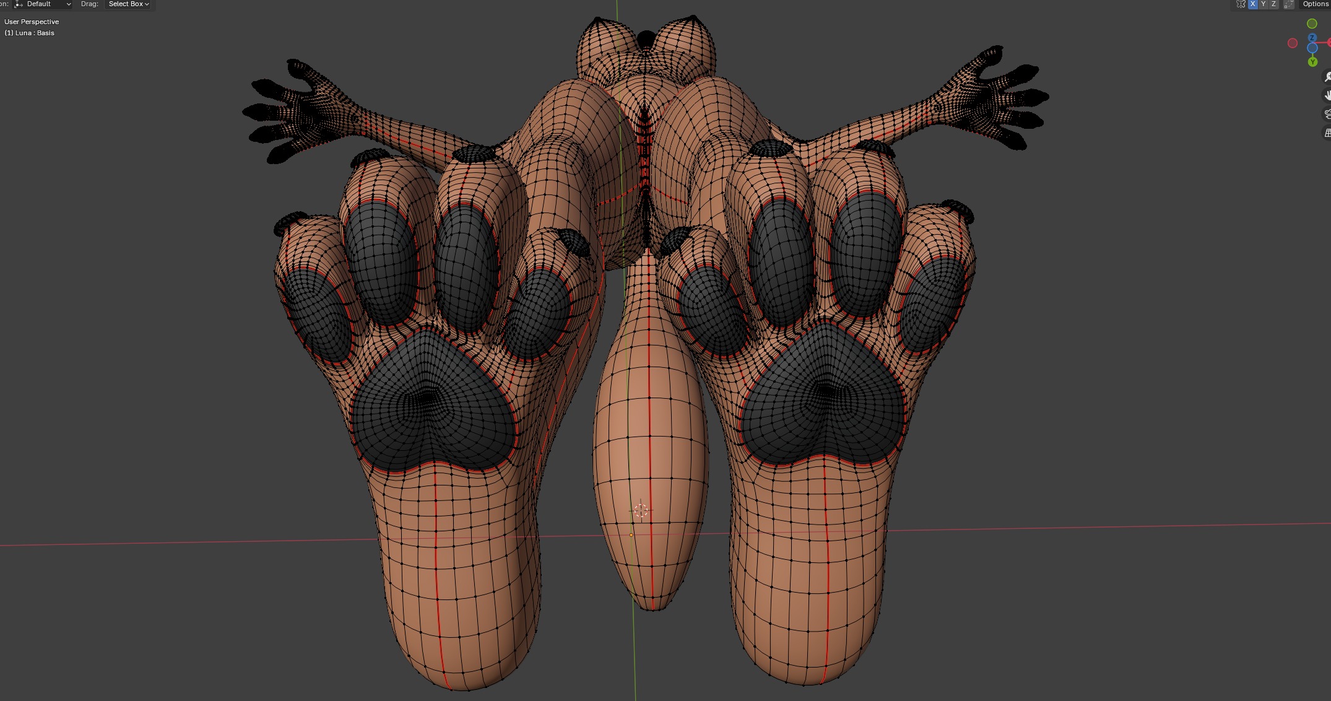
Task: Click the butterfly mesh symmetry icon
Action: pyautogui.click(x=1241, y=4)
